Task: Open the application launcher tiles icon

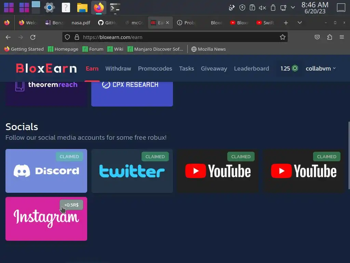Action: pyautogui.click(x=9, y=8)
